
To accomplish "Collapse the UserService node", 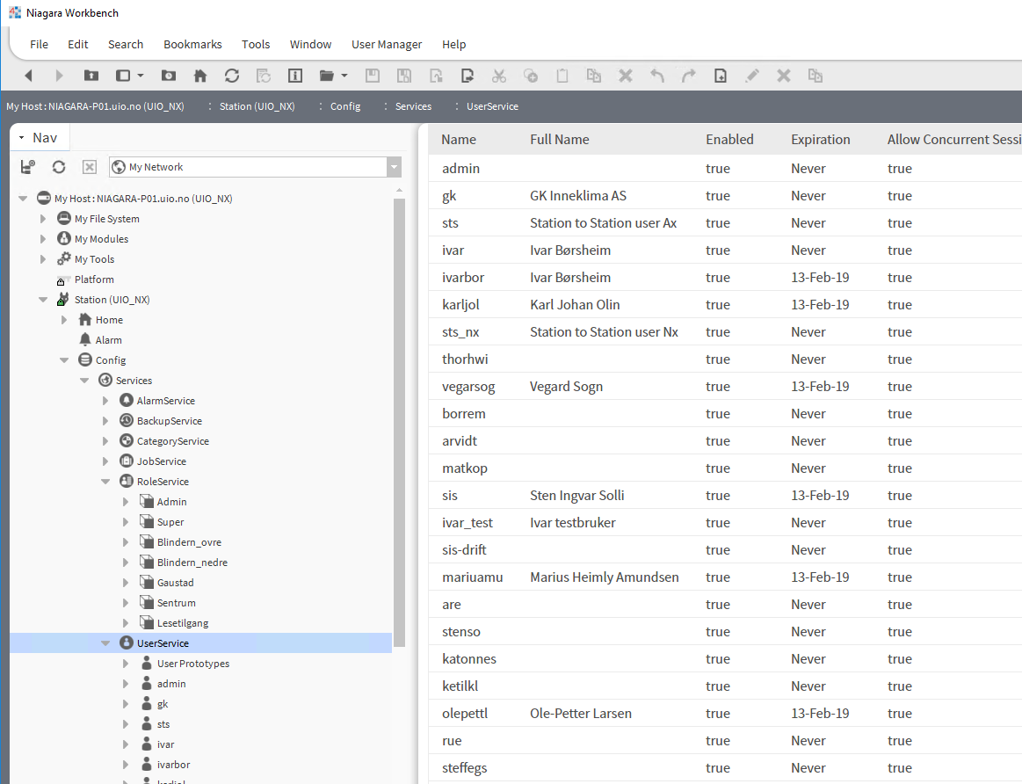I will [105, 643].
